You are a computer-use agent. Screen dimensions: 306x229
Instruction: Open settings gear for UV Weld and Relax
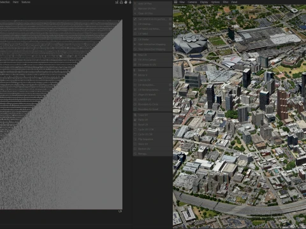tap(170, 29)
